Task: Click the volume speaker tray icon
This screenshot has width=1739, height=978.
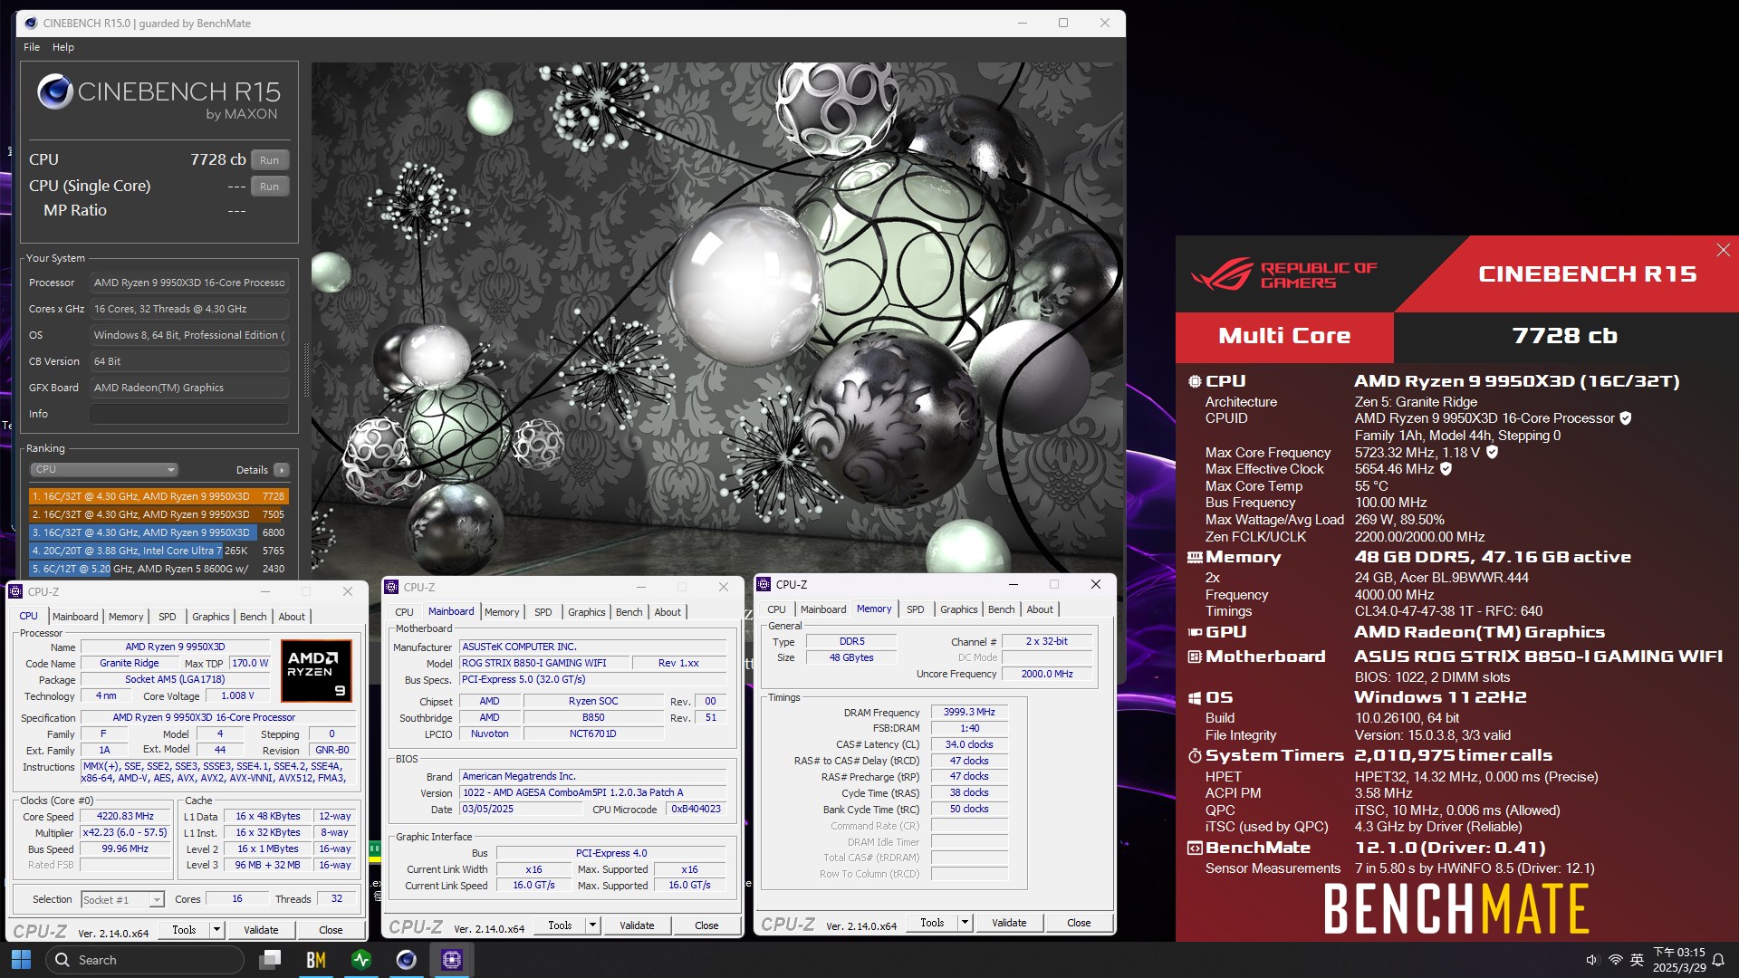Action: point(1592,960)
